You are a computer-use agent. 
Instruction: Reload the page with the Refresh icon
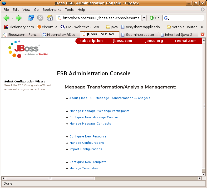coord(31,18)
